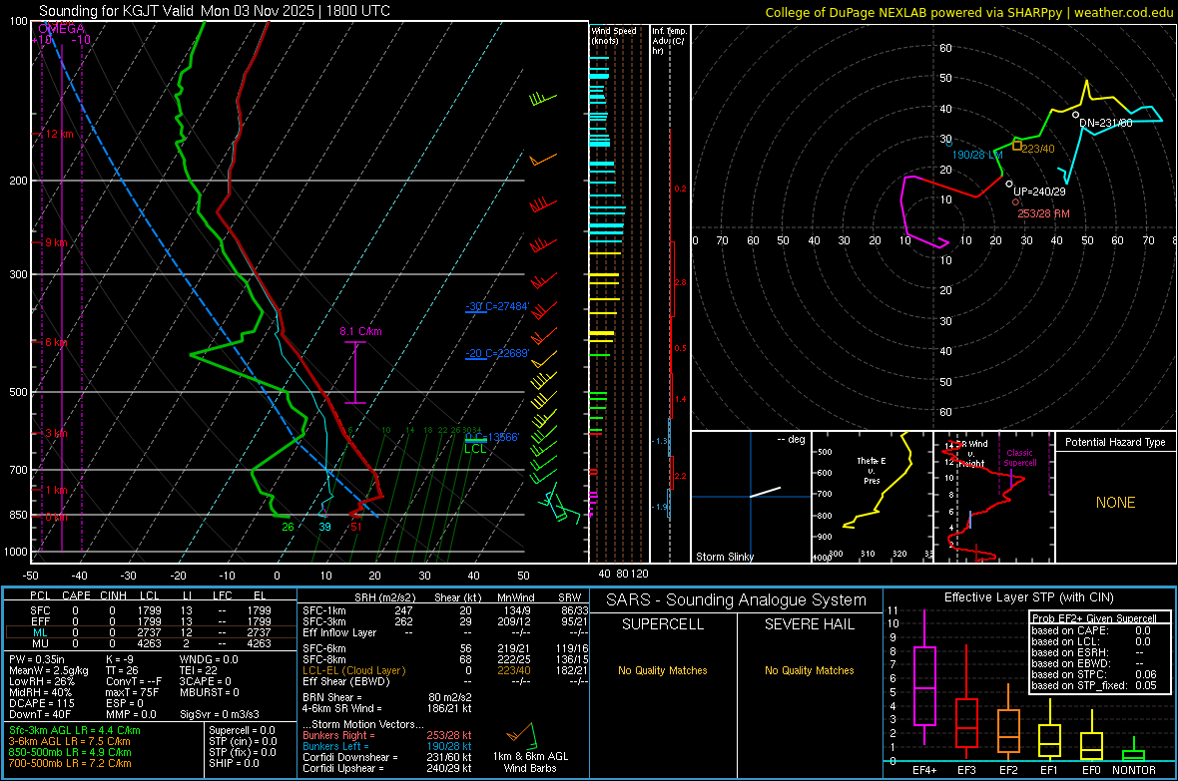Click the EF3 red box plot
The height and width of the screenshot is (781, 1178).
[966, 704]
